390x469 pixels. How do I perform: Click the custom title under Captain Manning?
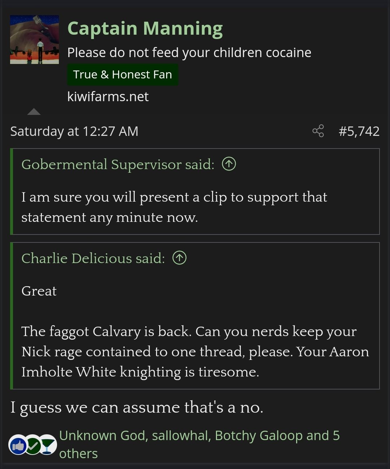(x=189, y=53)
